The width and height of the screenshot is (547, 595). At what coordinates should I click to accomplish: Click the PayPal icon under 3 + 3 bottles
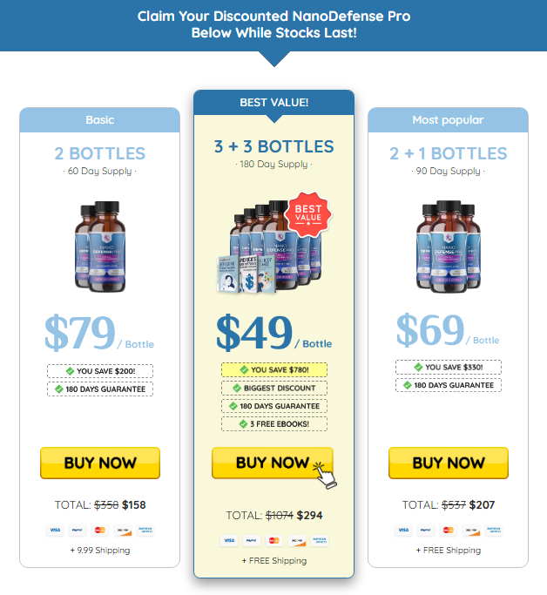(x=252, y=540)
